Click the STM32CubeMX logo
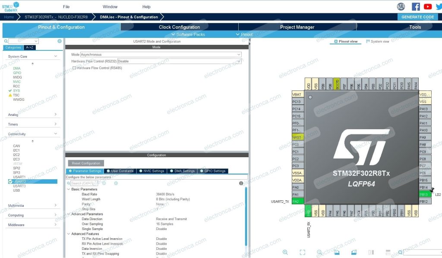This screenshot has width=442, height=258. click(10, 6)
